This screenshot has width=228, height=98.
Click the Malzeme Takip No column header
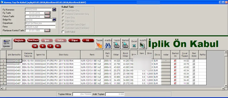coord(28,55)
